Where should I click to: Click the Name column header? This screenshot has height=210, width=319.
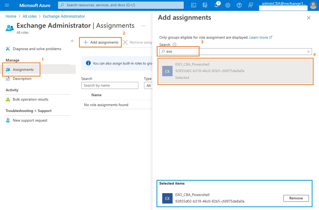[96, 95]
